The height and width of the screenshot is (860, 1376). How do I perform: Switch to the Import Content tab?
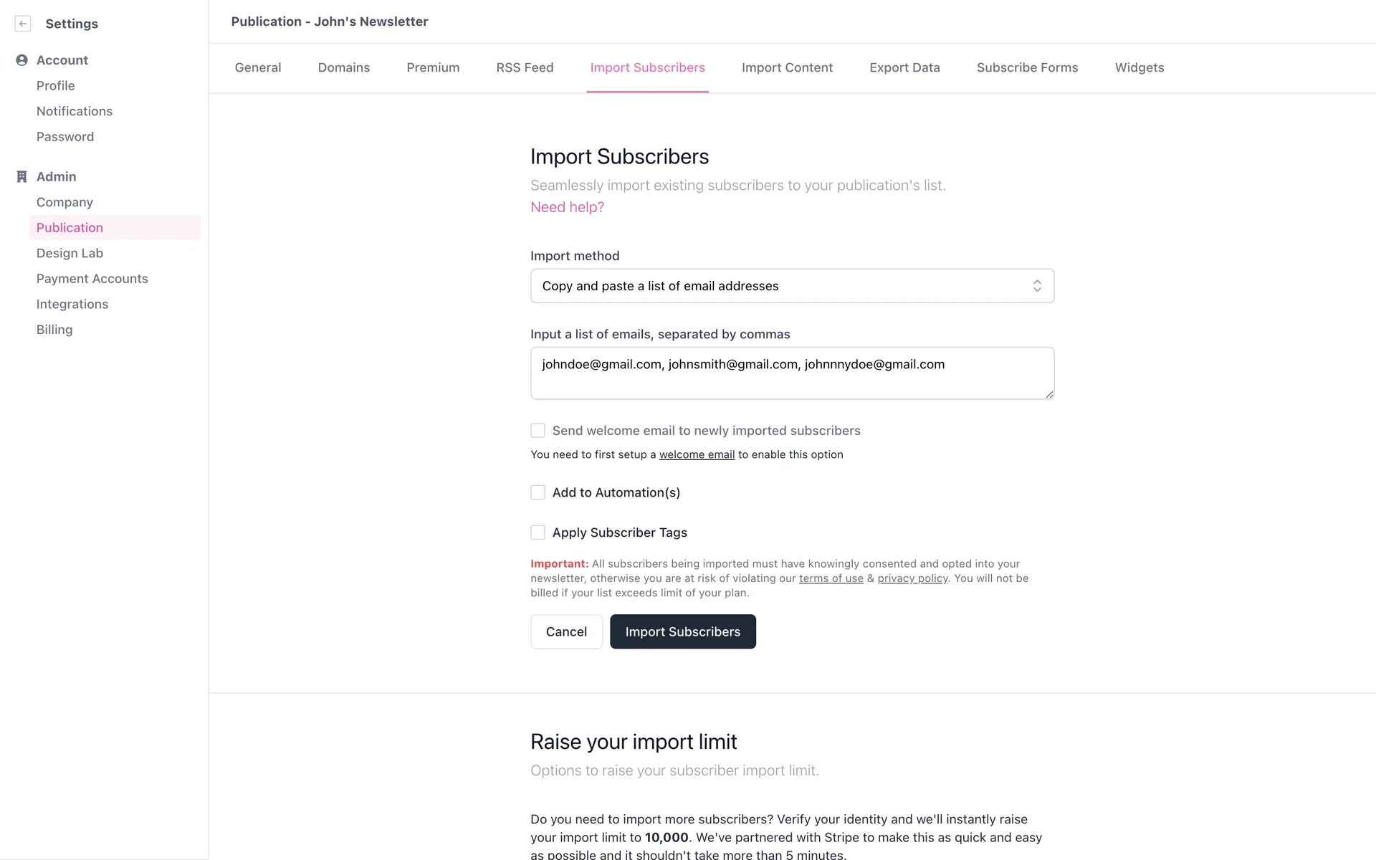tap(787, 67)
